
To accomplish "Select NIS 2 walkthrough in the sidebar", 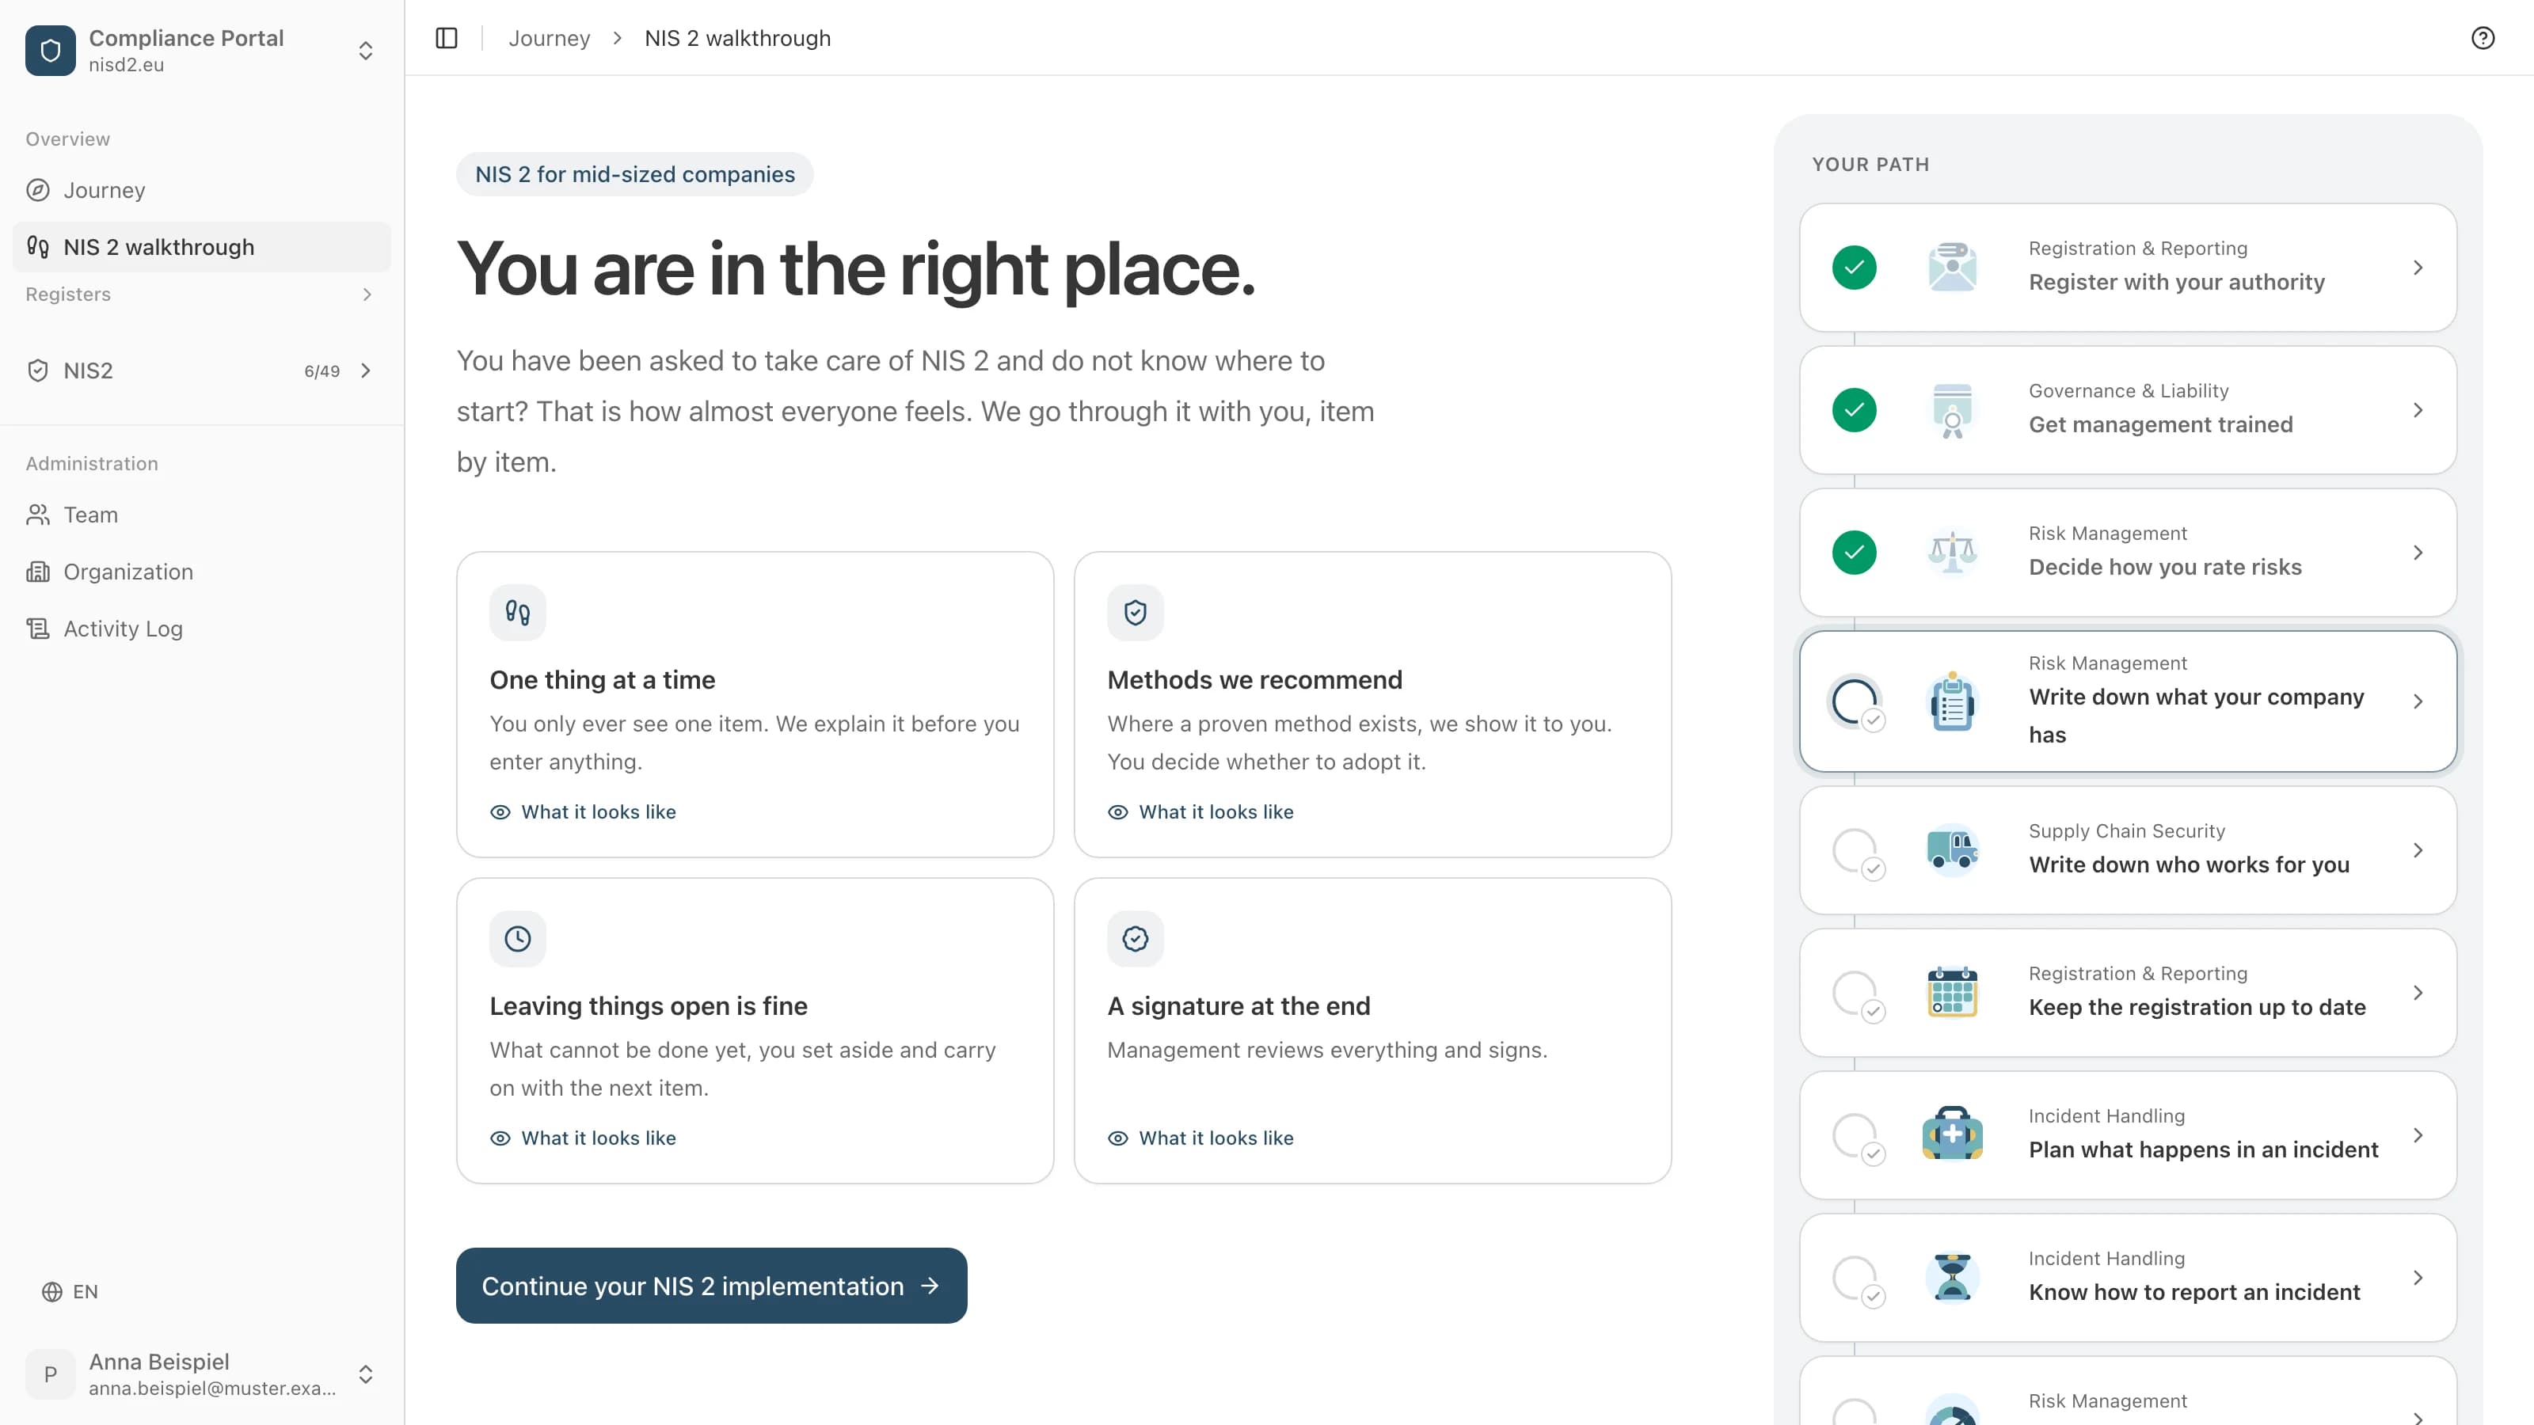I will (x=202, y=247).
